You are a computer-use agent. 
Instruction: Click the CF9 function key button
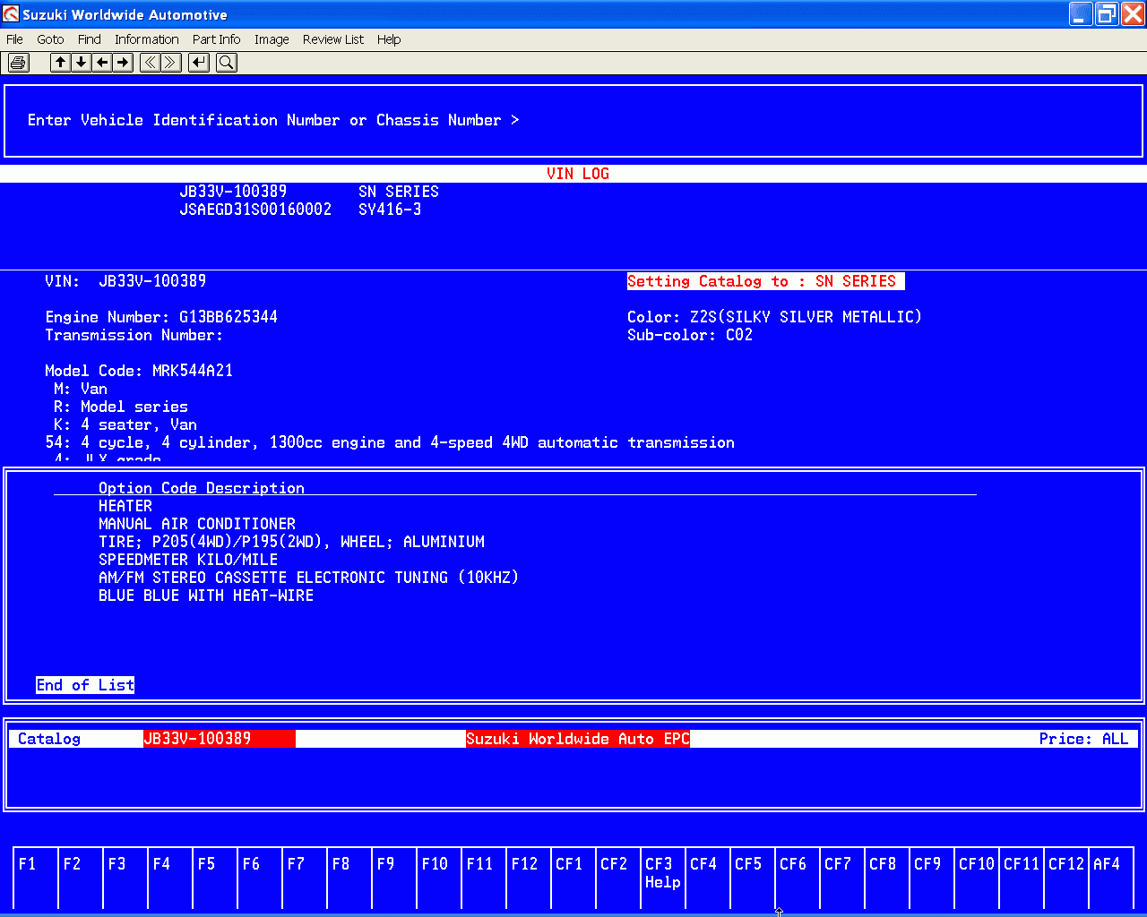932,878
